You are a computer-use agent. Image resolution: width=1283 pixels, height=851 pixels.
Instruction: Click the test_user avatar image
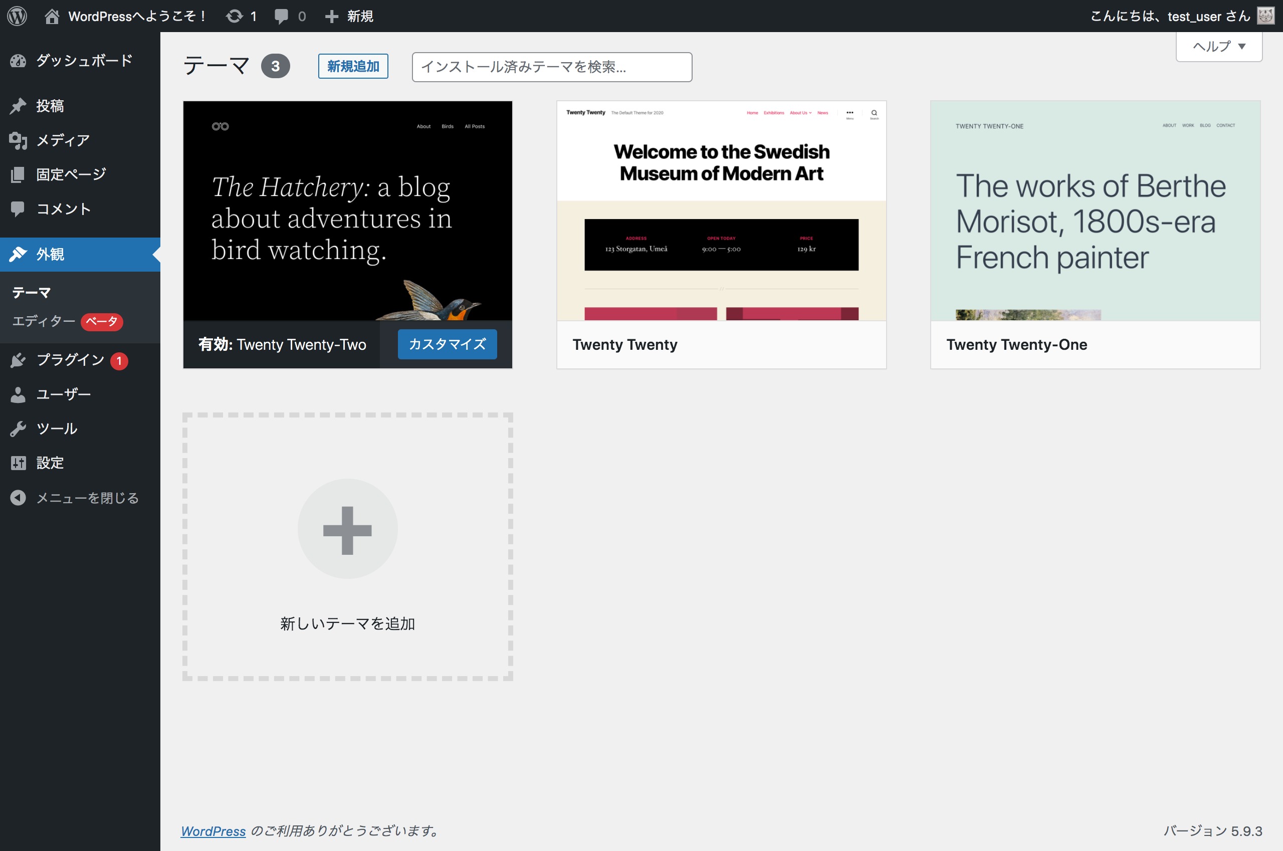[x=1265, y=16]
